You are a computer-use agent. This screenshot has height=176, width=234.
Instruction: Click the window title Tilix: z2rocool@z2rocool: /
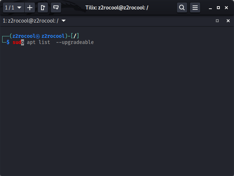117,8
